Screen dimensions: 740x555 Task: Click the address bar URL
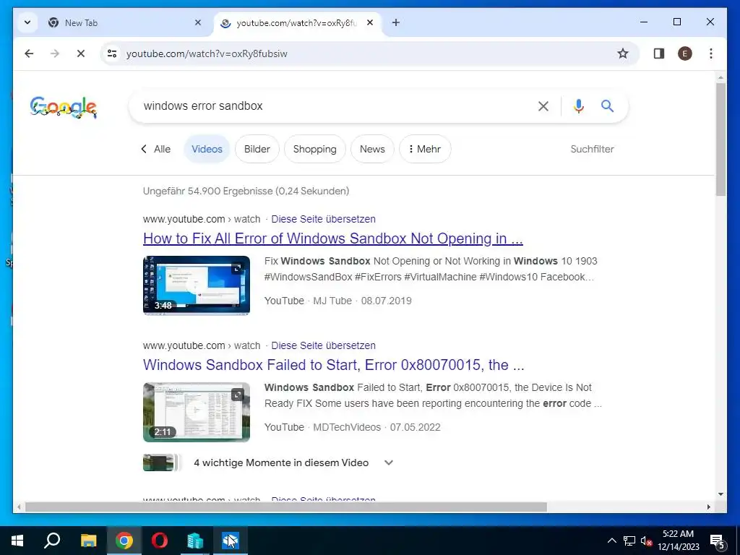click(x=207, y=53)
